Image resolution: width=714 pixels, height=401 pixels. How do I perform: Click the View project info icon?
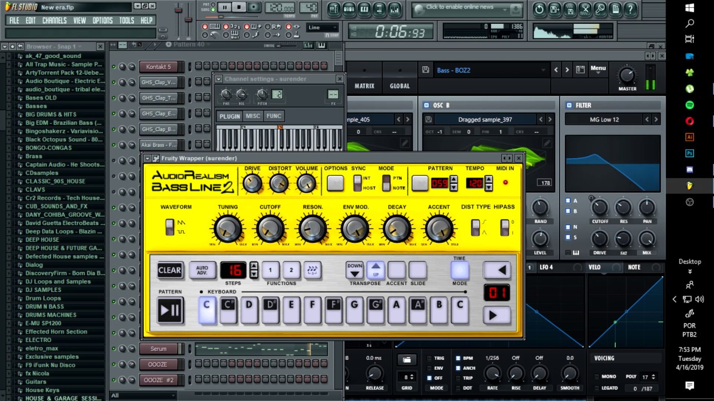pos(615,9)
